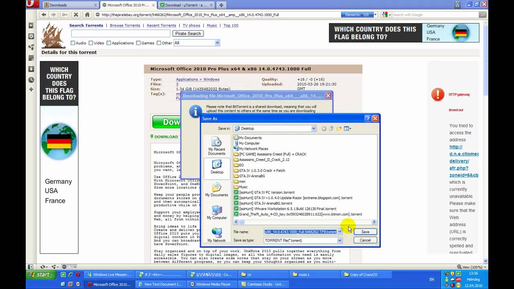Toggle the panel sidebar button in status bar
Viewport: 514px width, 289px height.
pyautogui.click(x=30, y=267)
